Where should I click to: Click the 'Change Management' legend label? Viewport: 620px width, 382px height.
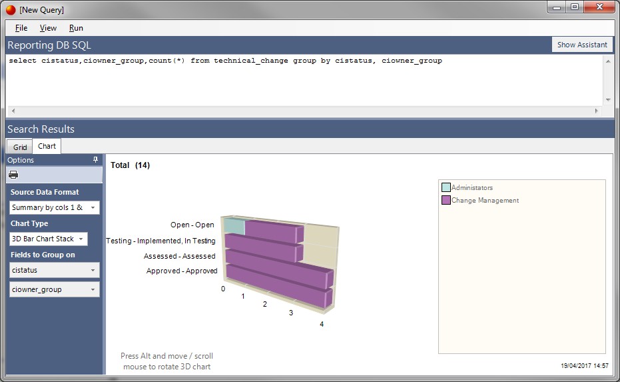(x=485, y=200)
